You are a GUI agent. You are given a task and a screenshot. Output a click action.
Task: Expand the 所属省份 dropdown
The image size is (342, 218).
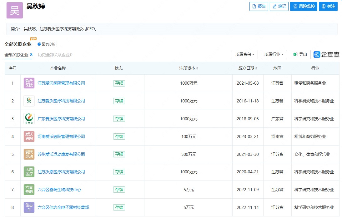tap(244, 54)
